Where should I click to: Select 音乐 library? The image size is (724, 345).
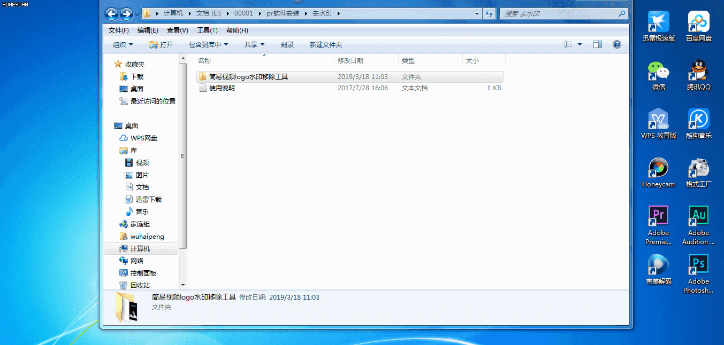pyautogui.click(x=137, y=211)
